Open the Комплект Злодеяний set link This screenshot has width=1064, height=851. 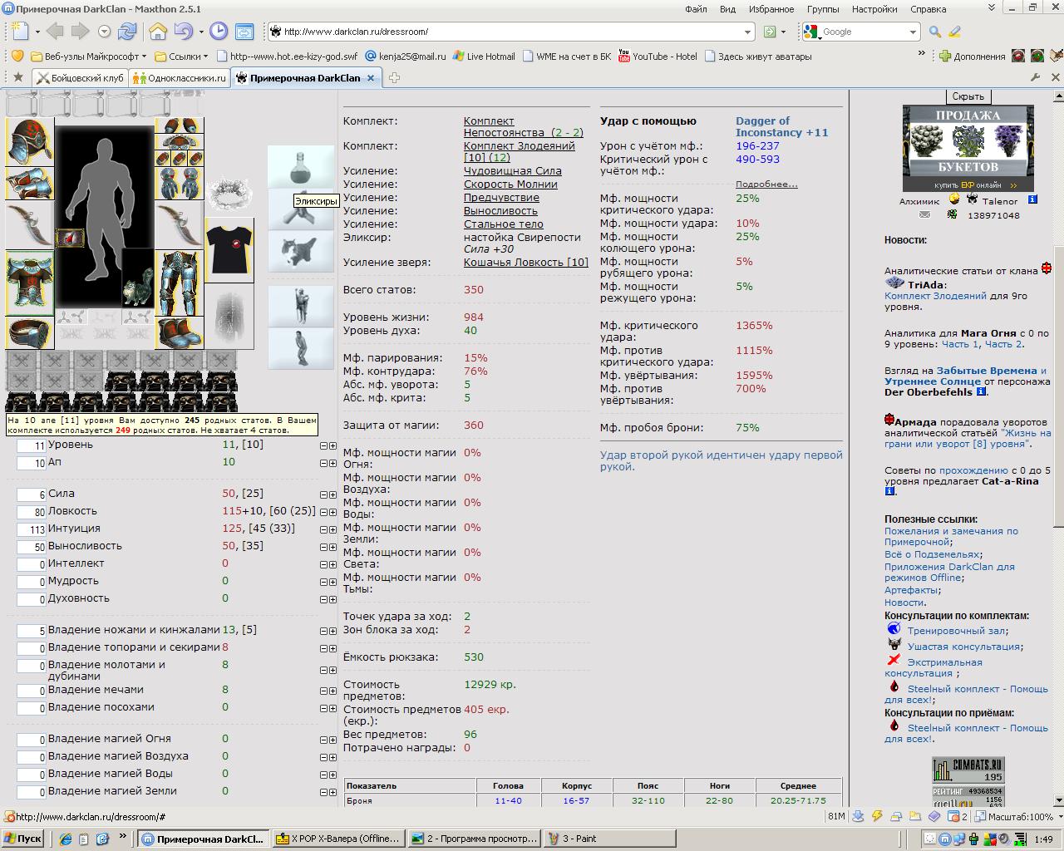tap(520, 146)
